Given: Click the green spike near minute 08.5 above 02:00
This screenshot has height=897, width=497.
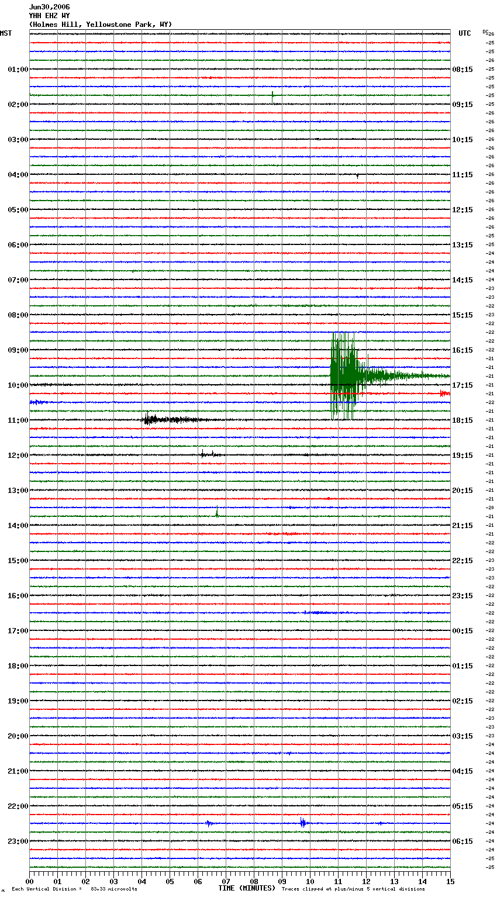Looking at the screenshot, I should point(272,96).
